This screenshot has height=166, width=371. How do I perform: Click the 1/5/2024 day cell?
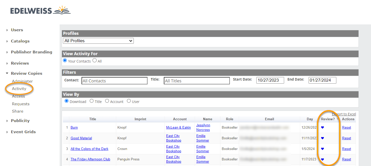[308, 149]
